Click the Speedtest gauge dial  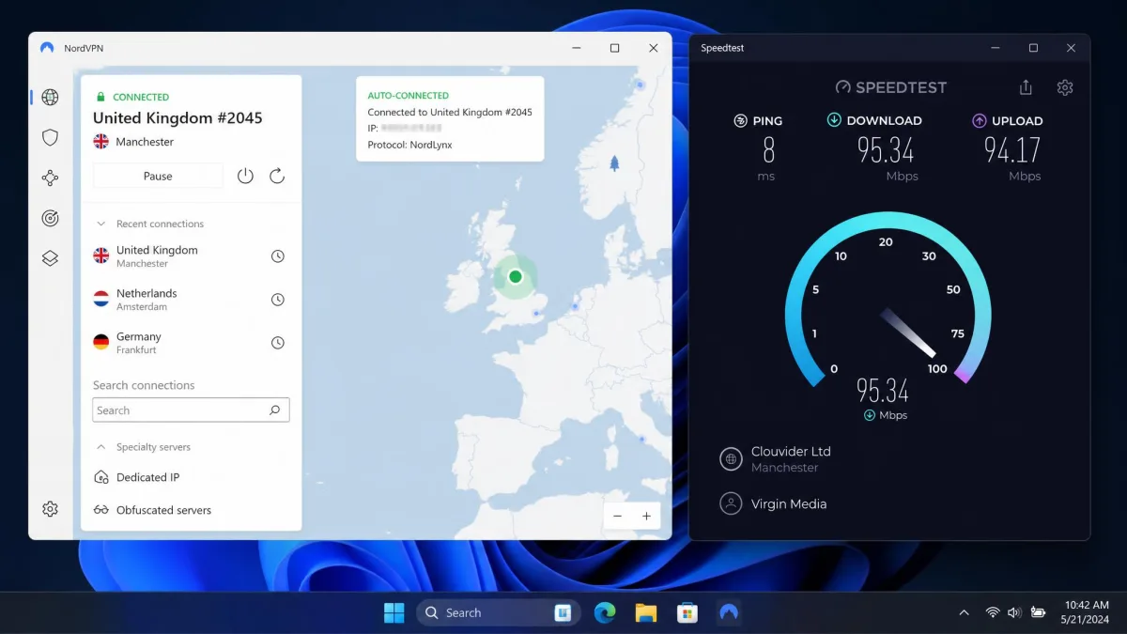tap(888, 301)
